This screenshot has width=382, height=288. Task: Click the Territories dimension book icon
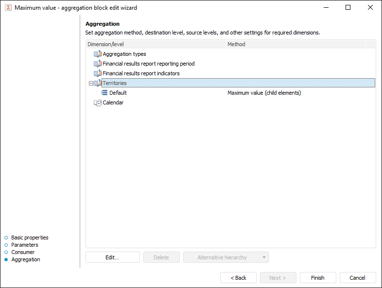(x=98, y=83)
